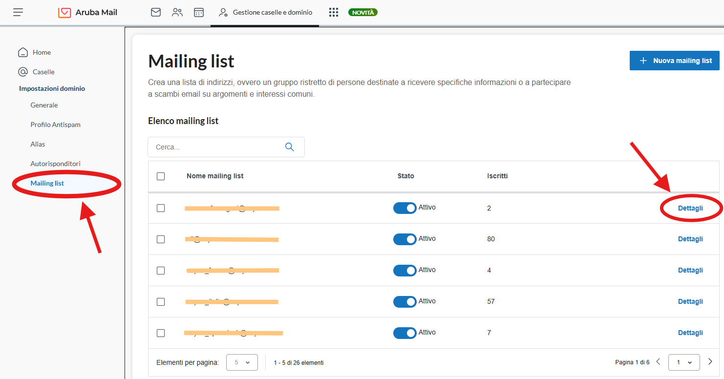
Task: Click the Aruba Mail logo
Action: 87,12
